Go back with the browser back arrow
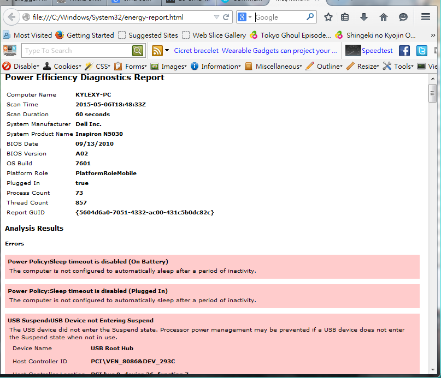 pyautogui.click(x=11, y=17)
